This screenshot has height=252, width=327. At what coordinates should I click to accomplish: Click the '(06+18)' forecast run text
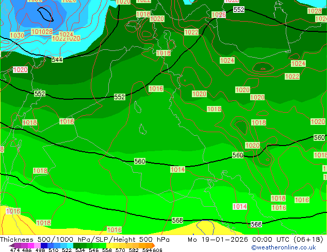(x=308, y=240)
